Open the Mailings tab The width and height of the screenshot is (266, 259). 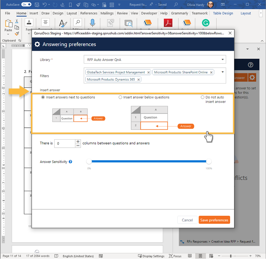pyautogui.click(x=107, y=13)
